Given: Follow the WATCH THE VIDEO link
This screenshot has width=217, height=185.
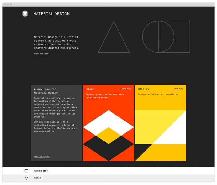Looking at the screenshot, I should click(x=42, y=54).
